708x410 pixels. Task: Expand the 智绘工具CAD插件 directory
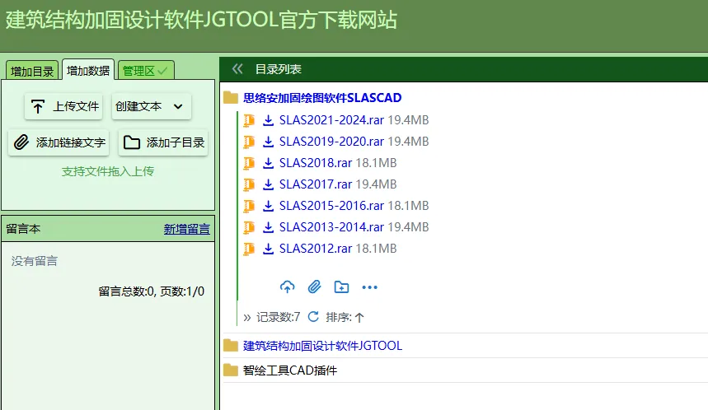point(290,370)
